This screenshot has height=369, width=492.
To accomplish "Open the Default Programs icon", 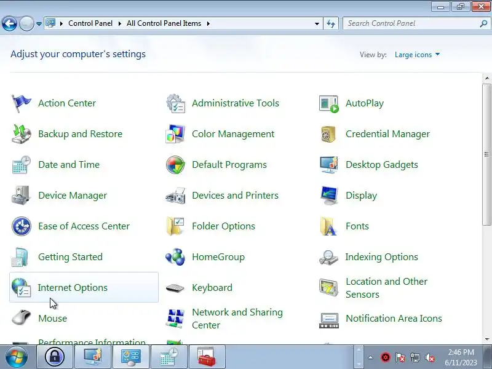I will (175, 165).
